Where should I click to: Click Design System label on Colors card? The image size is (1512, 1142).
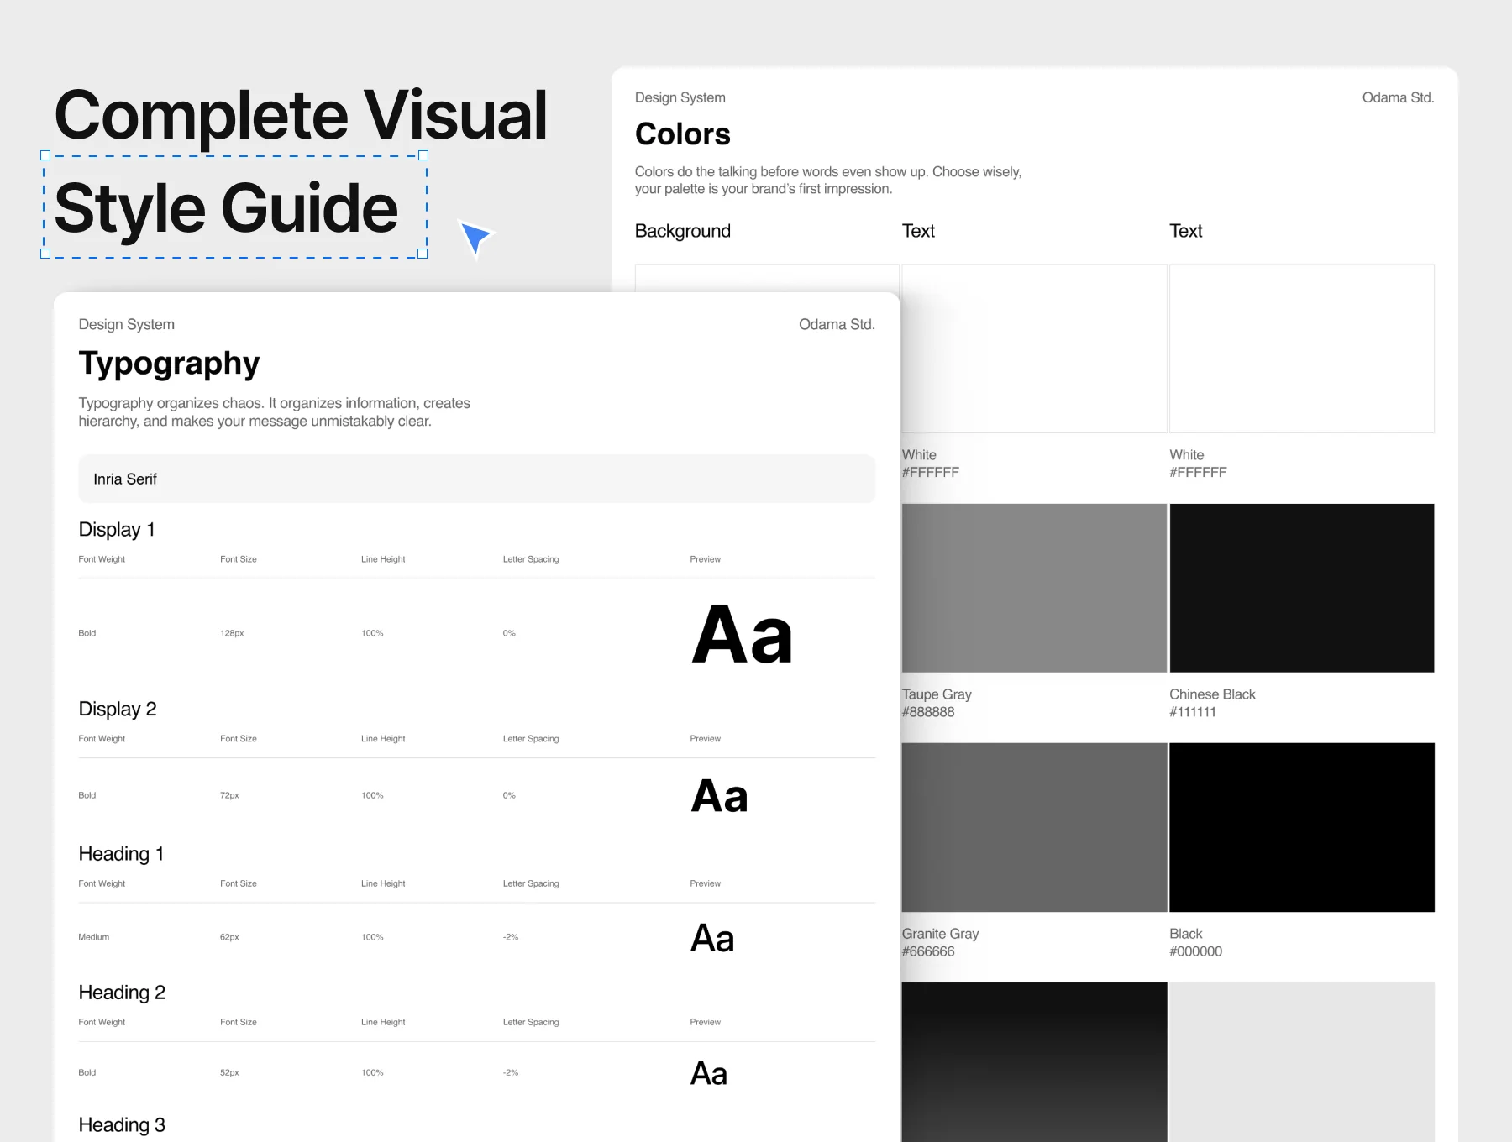(680, 97)
